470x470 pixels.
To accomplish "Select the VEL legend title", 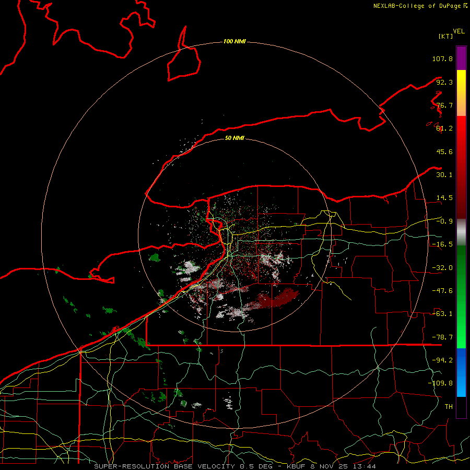I will pyautogui.click(x=459, y=31).
